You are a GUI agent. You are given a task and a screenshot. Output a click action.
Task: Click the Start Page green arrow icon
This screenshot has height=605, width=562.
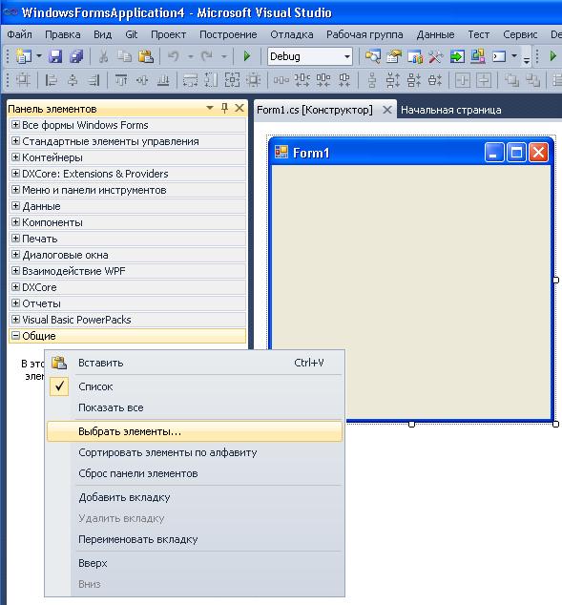457,56
